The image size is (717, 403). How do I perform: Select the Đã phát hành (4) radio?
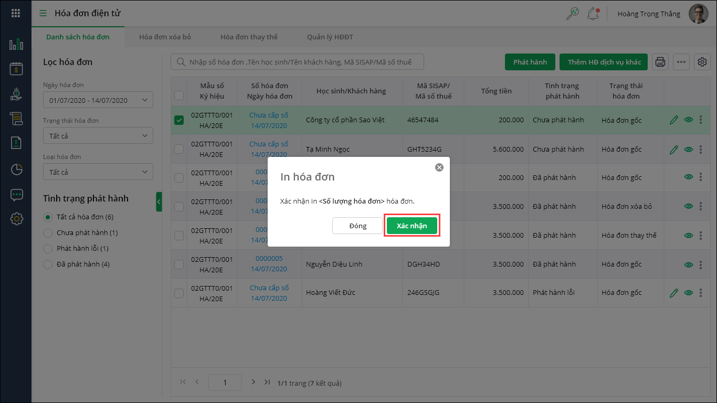coord(48,264)
